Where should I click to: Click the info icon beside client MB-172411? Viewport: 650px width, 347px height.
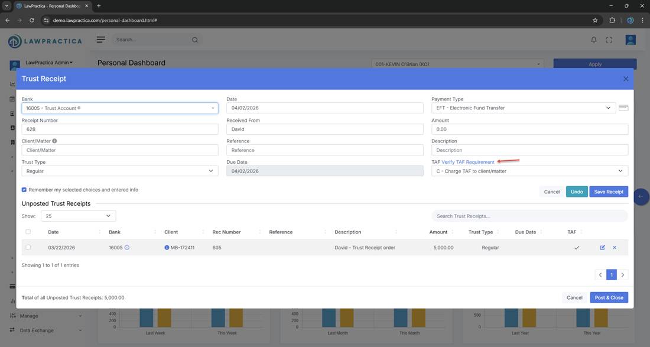(x=167, y=248)
